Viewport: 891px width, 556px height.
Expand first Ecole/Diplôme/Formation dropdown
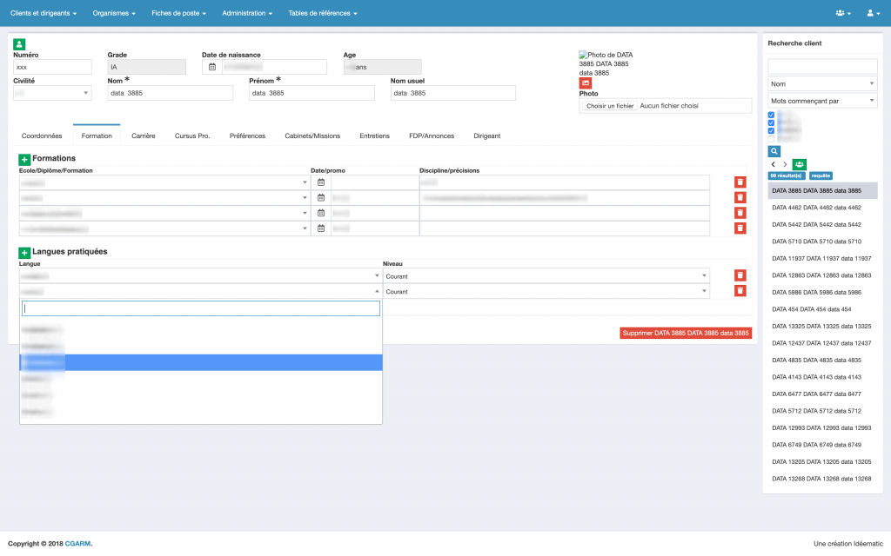click(x=164, y=182)
